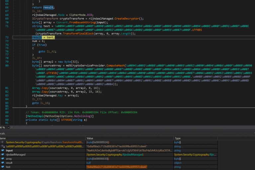Click the variable icon next to rijndaelManaged
The image size is (255, 170).
(x=3, y=154)
